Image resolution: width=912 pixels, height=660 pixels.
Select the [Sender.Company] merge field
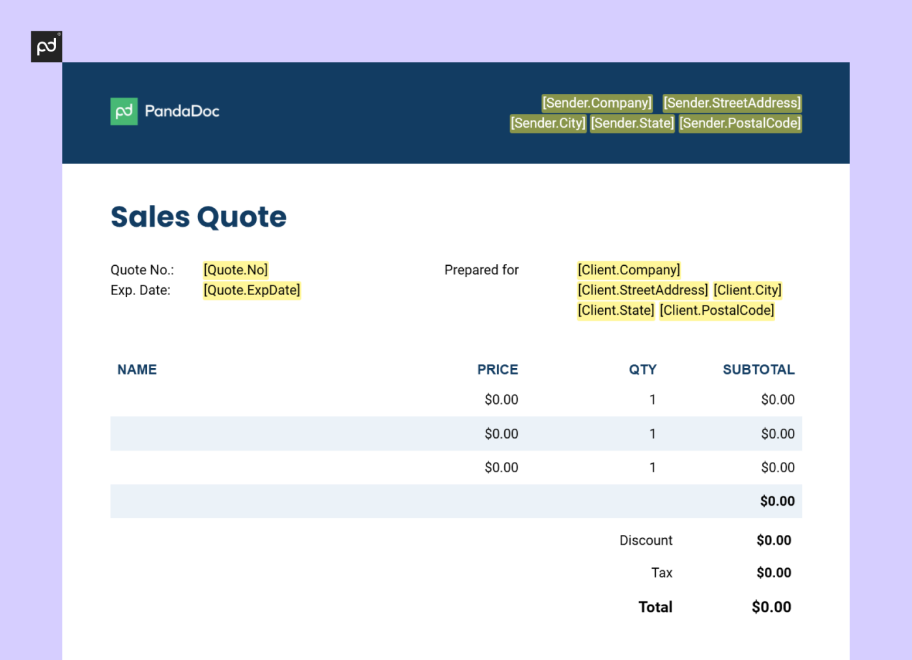pos(596,102)
